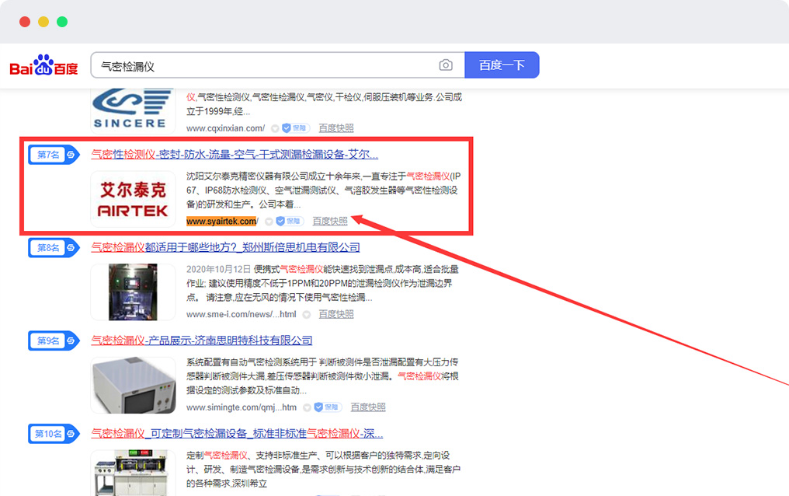Focus the search box containing 气密检漏仪
789x496 pixels.
278,65
